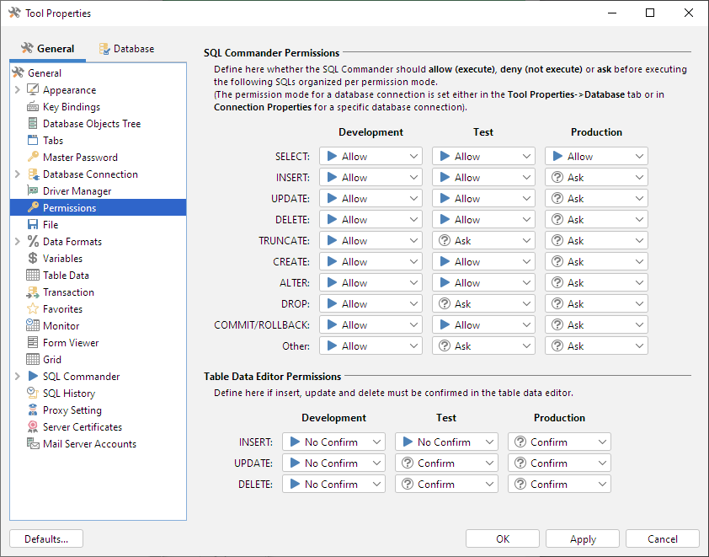Screen dimensions: 709x557
Task: Open Test TRUNCATE permission dropdown
Action: [483, 241]
